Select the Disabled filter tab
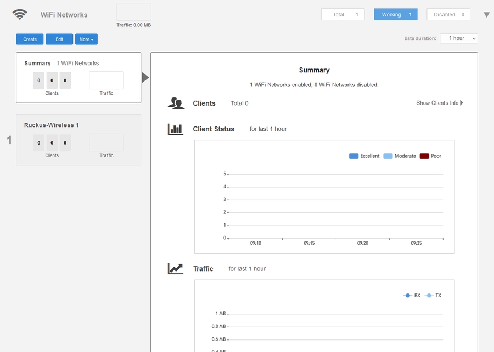The width and height of the screenshot is (494, 352). 448,15
